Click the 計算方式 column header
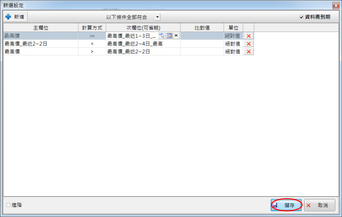Screen dimensions: 342x217 [x=92, y=27]
